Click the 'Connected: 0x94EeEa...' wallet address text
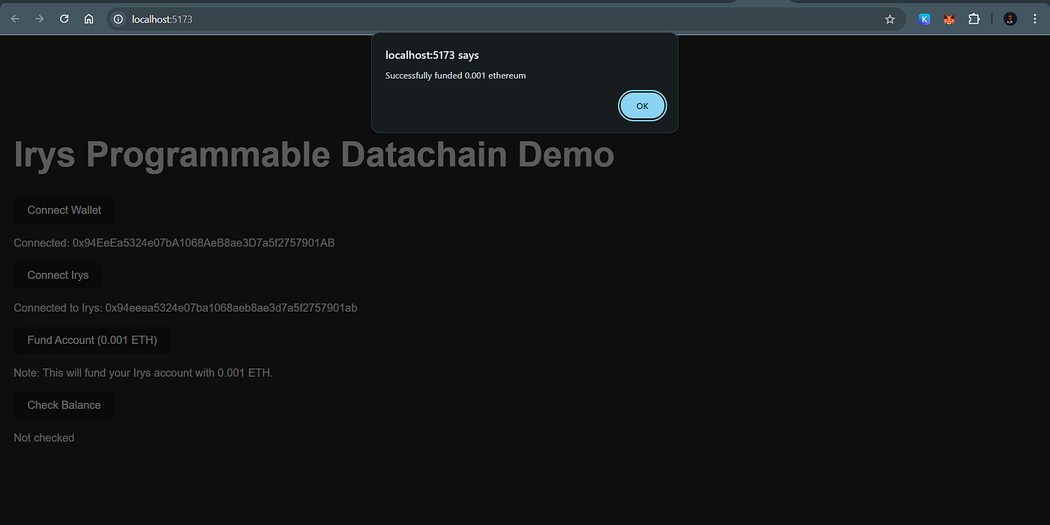 [x=174, y=243]
